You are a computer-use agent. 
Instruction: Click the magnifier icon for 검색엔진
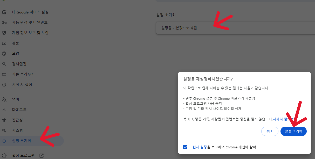4,64
